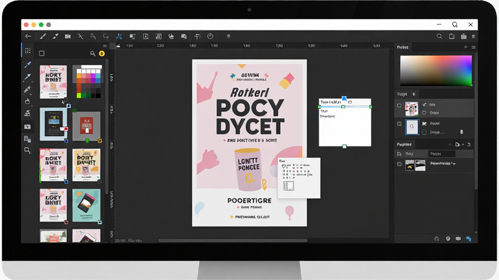Click the "Rotkerl" italic text on the poster
The image size is (499, 280).
[x=250, y=92]
